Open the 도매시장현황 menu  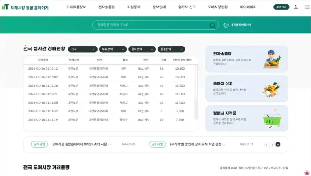[x=217, y=7]
